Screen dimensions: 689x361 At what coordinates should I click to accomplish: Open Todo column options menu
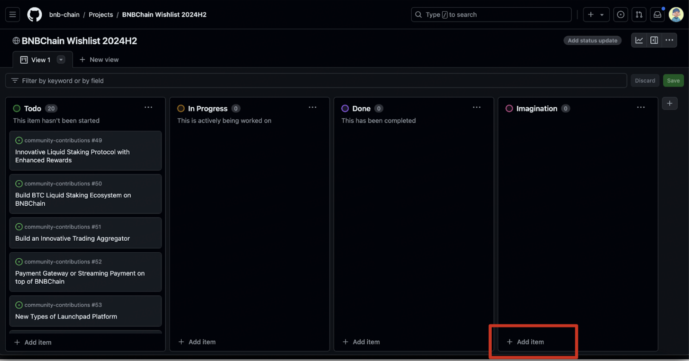pyautogui.click(x=148, y=107)
